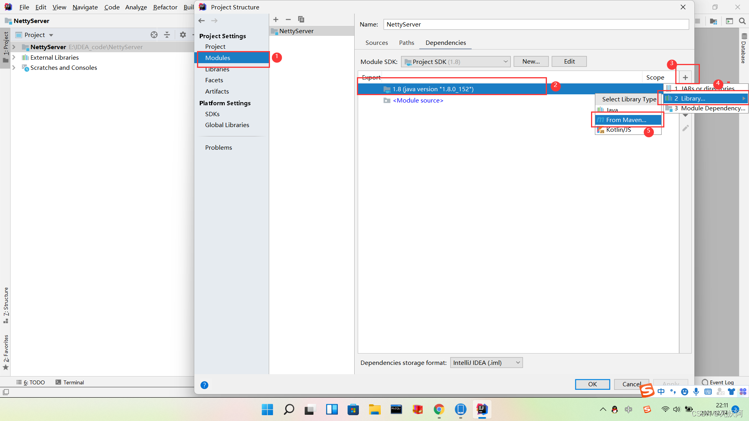Open the help question mark icon
Viewport: 749px width, 421px height.
(x=204, y=385)
